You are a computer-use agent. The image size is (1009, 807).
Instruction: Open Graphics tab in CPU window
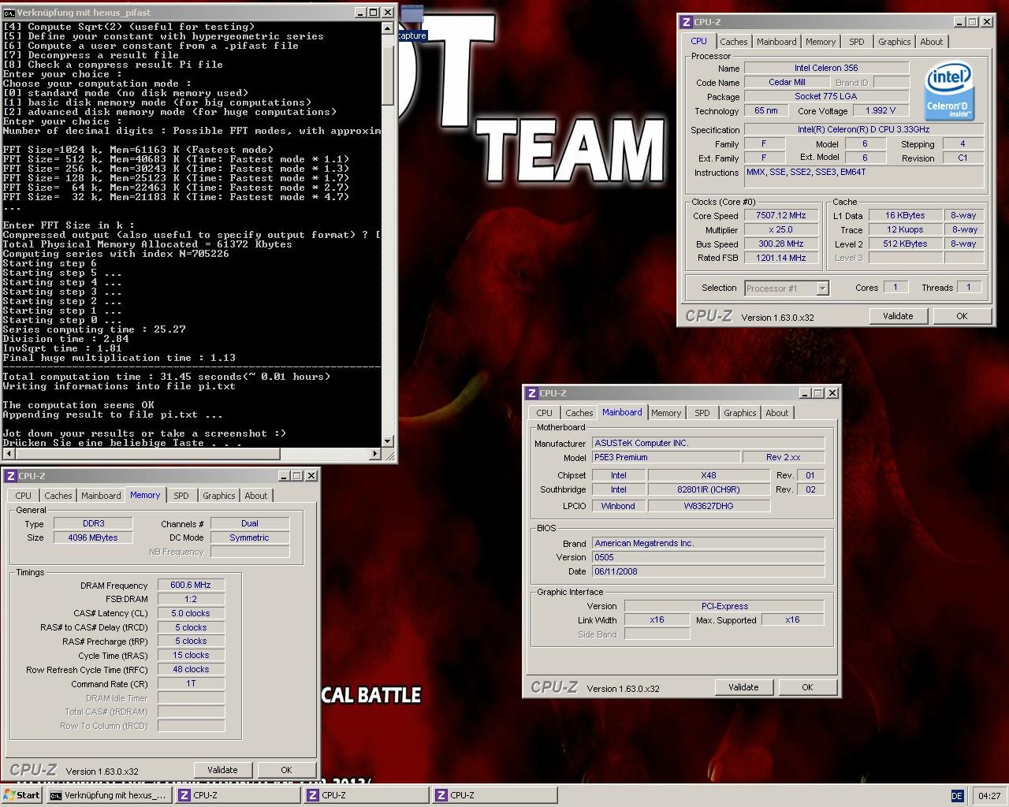point(895,42)
